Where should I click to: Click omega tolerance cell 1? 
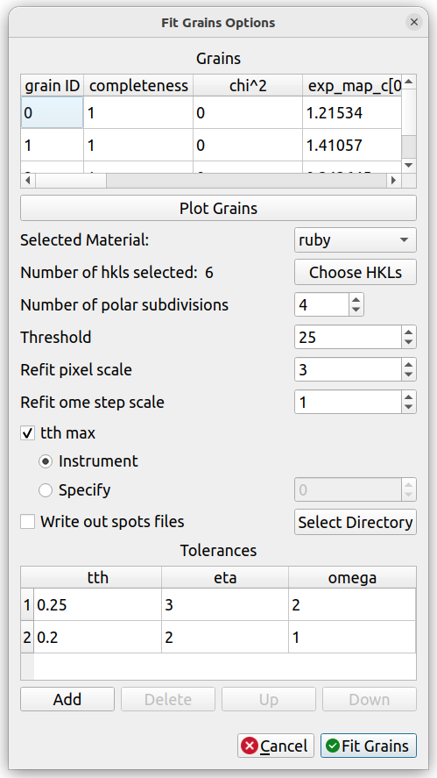(x=352, y=637)
